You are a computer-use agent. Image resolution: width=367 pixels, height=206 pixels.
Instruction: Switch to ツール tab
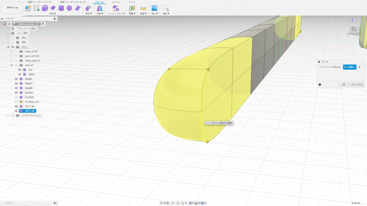tap(132, 2)
